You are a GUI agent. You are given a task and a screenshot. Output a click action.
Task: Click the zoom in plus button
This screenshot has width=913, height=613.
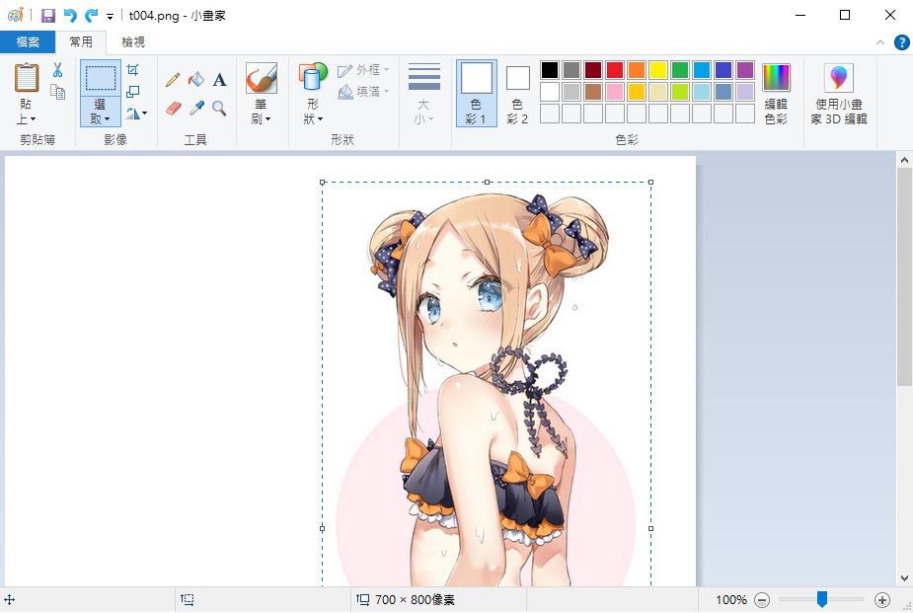pos(882,599)
